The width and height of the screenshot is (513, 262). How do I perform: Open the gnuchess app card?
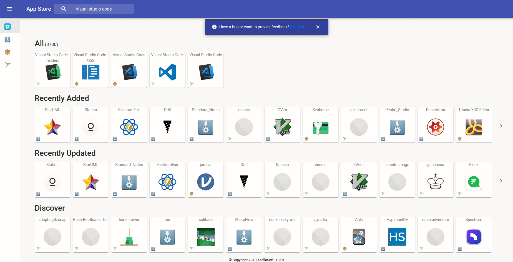436,180
